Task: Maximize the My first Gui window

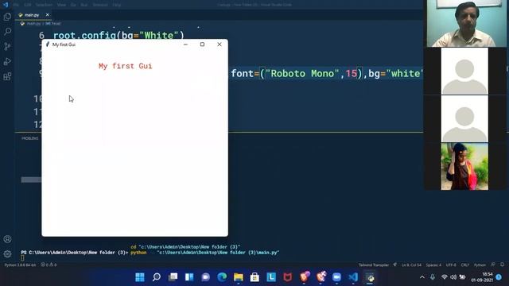Action: point(202,44)
